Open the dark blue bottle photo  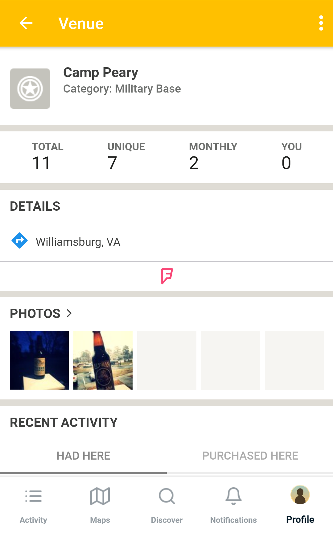click(x=39, y=360)
